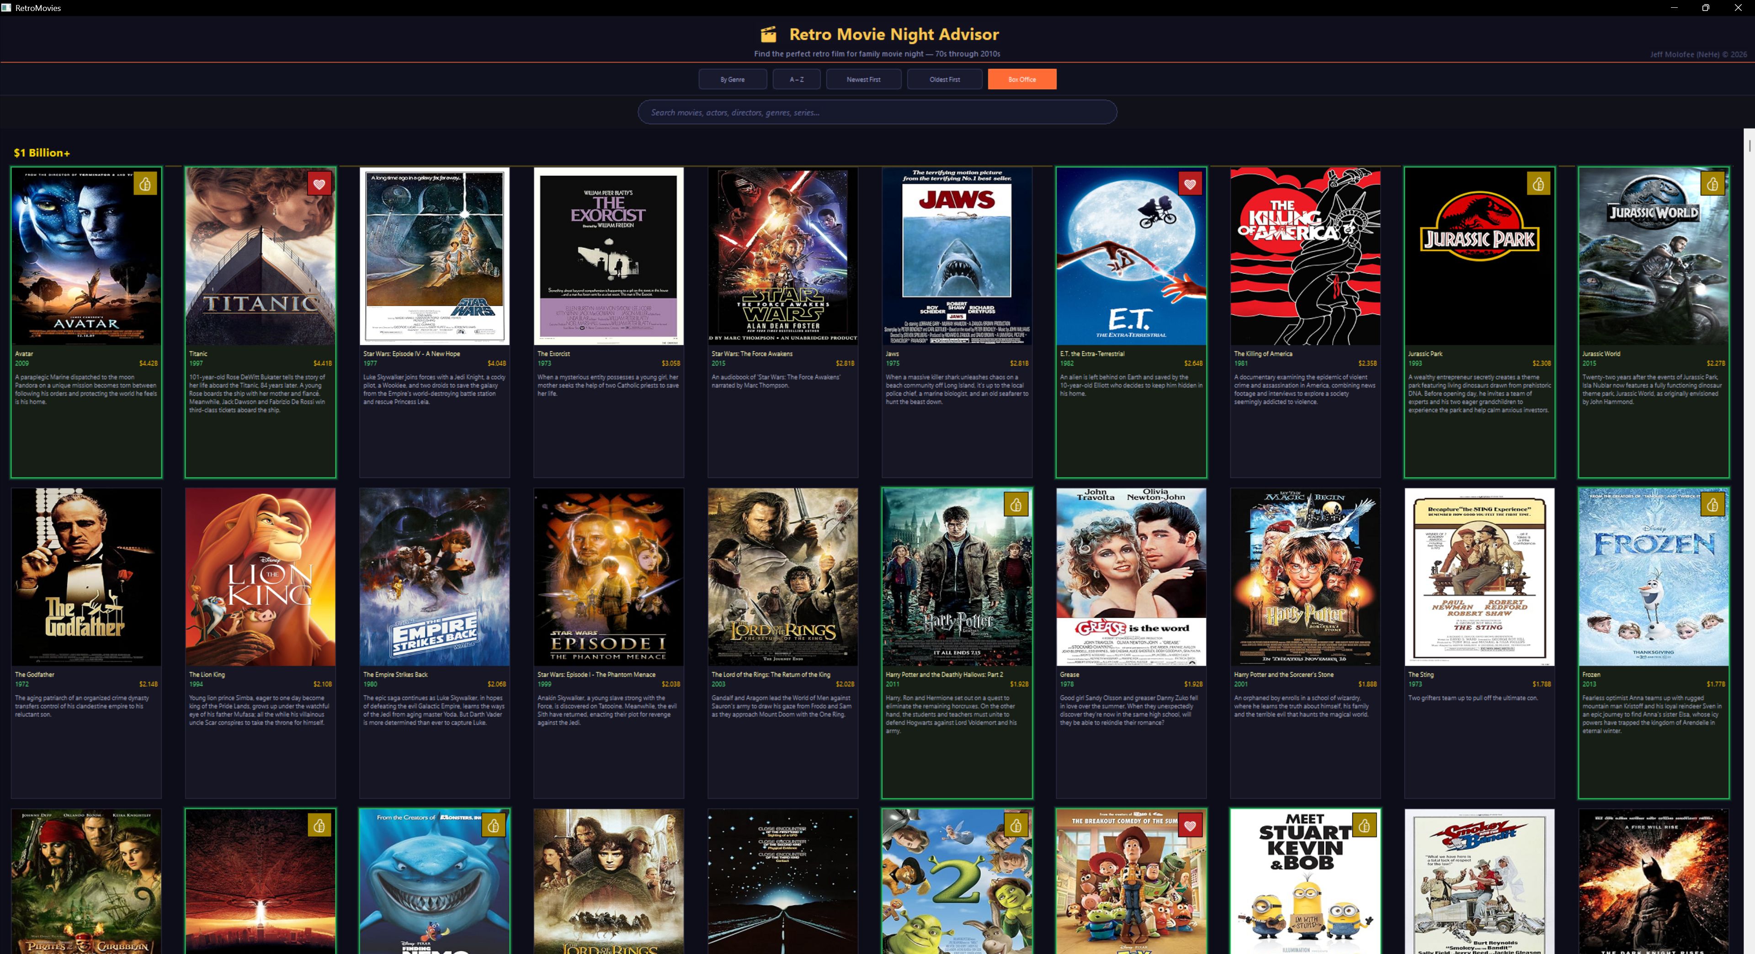1755x954 pixels.
Task: Click the heart badge on Titanic poster
Action: click(319, 184)
